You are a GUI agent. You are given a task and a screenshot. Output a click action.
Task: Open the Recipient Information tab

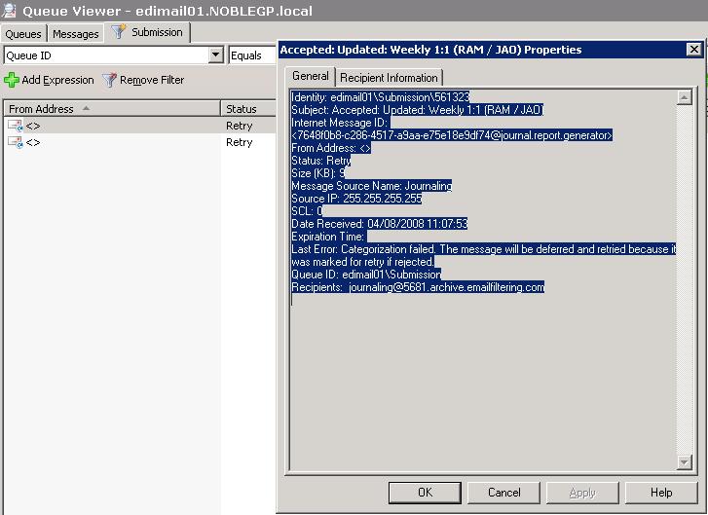[x=389, y=78]
